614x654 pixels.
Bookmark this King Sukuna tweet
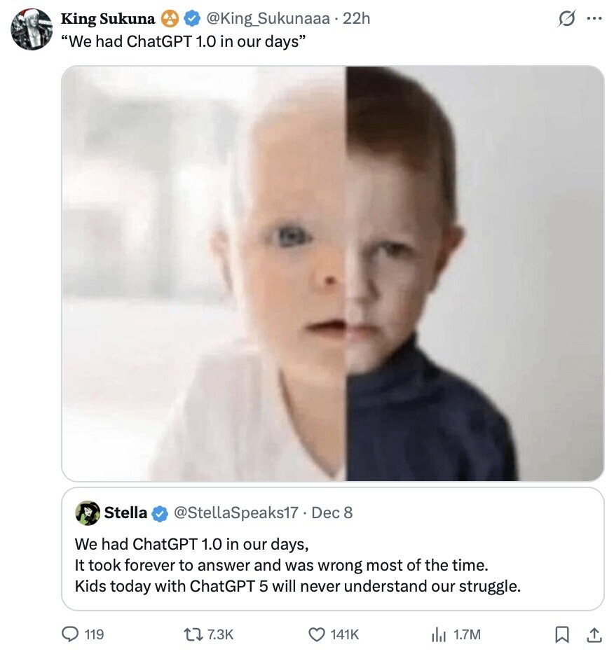[562, 634]
